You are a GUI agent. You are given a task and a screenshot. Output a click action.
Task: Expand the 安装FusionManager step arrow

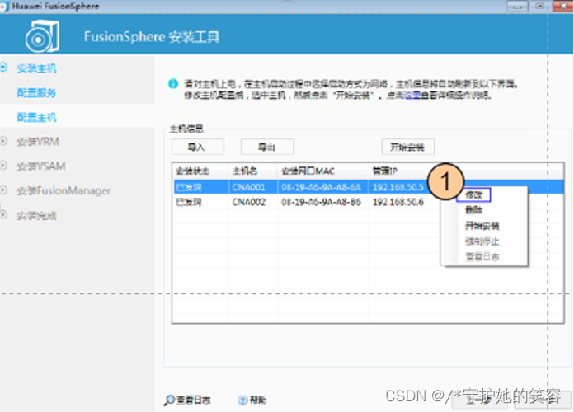tap(3, 190)
